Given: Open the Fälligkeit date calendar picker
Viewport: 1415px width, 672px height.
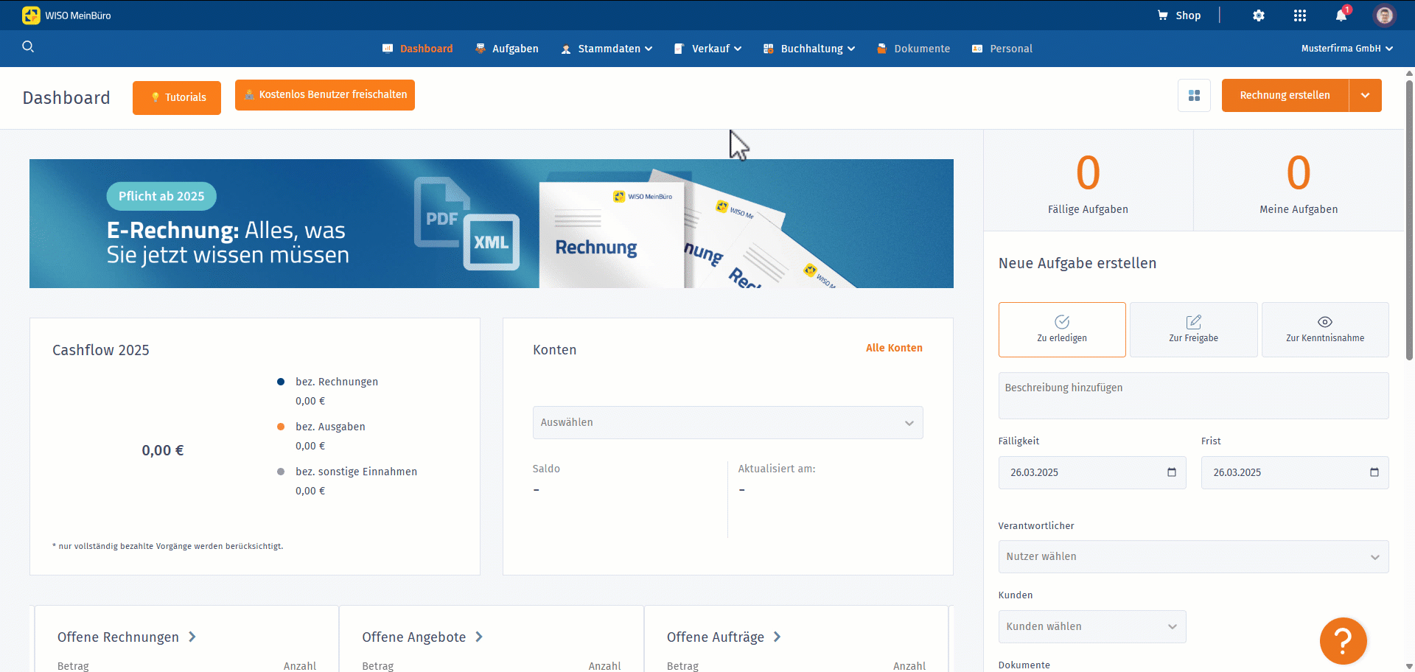Looking at the screenshot, I should (1172, 472).
